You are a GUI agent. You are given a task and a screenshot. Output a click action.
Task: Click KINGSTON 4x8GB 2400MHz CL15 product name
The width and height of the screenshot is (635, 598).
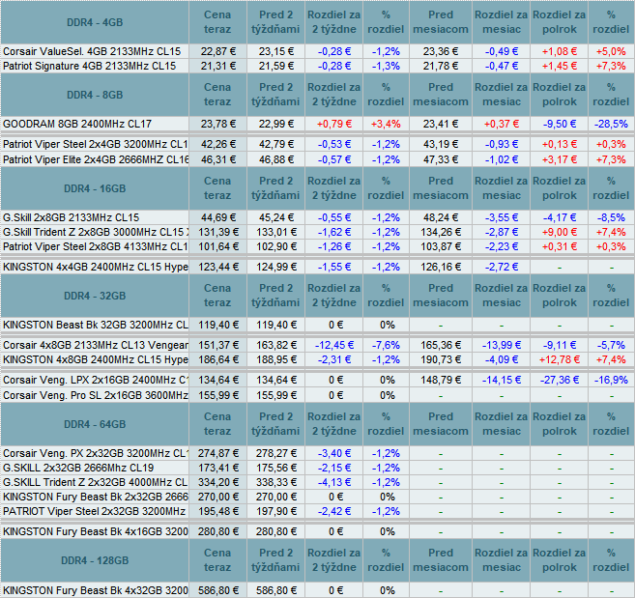(96, 359)
